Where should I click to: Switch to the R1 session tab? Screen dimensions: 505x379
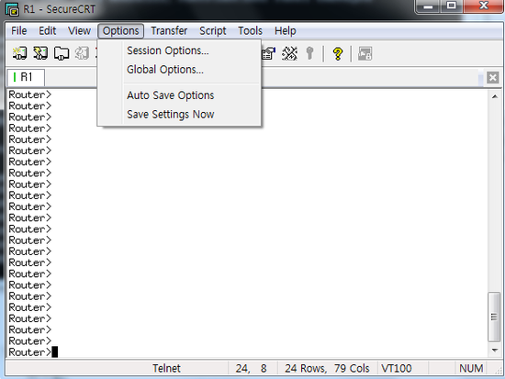click(x=26, y=77)
